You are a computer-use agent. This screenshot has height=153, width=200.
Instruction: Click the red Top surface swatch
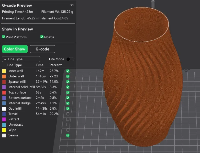point(4,92)
